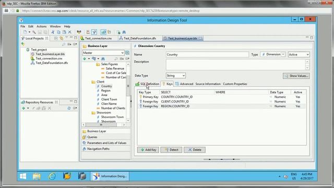Image resolution: width=334 pixels, height=188 pixels.
Task: Click the Check Integrity icon beside binoculars
Action: [x=118, y=32]
